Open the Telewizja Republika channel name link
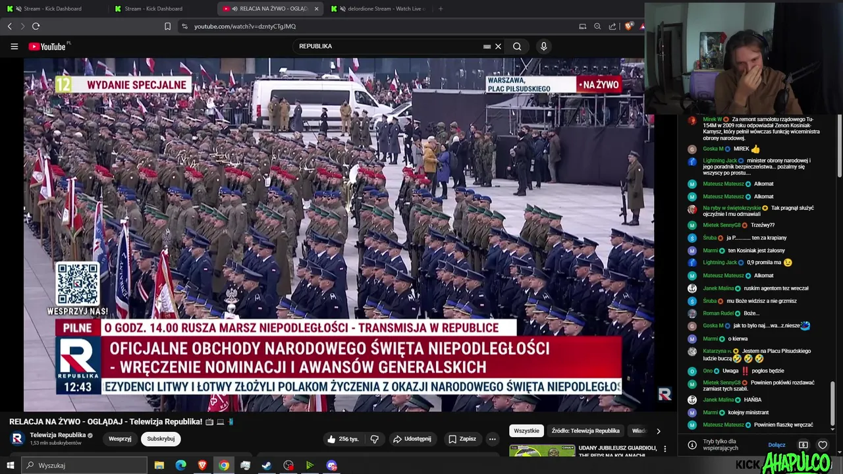Viewport: 843px width, 474px height. pyautogui.click(x=58, y=435)
